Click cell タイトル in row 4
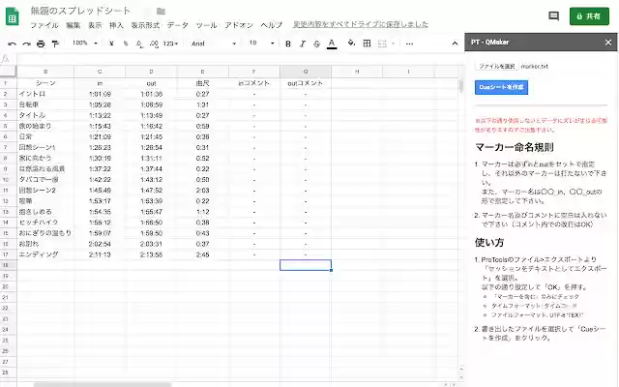This screenshot has height=387, width=619. (45, 115)
